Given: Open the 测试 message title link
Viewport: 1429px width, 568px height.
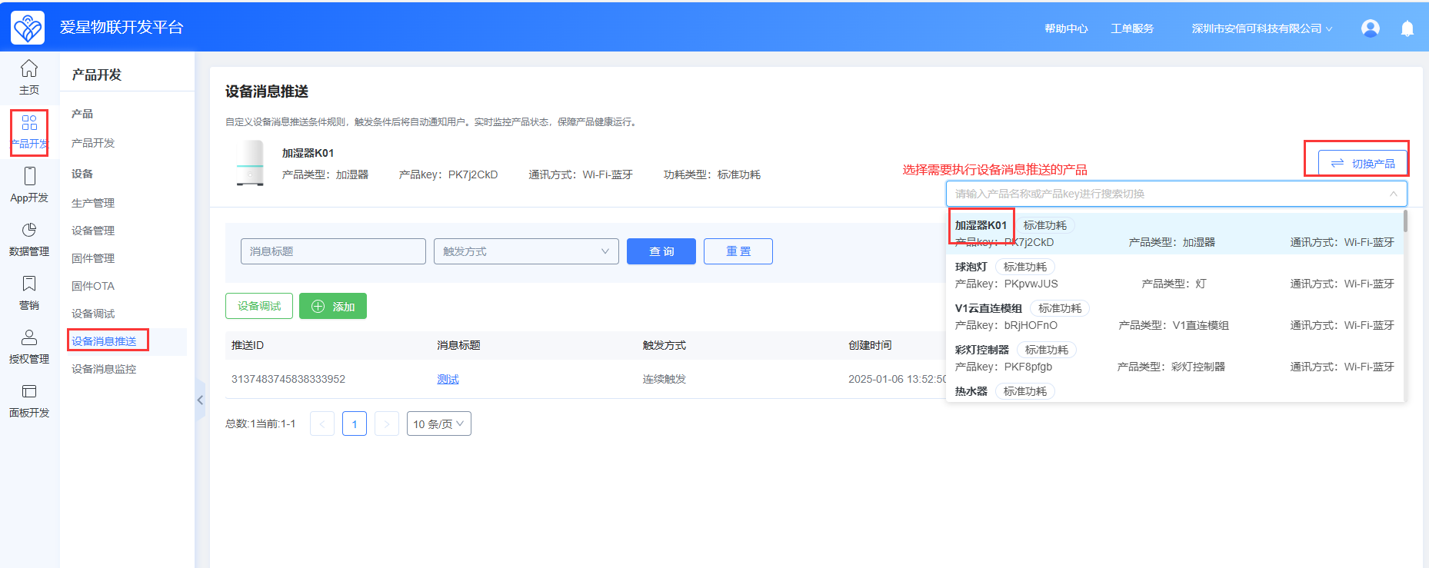Looking at the screenshot, I should coord(448,379).
